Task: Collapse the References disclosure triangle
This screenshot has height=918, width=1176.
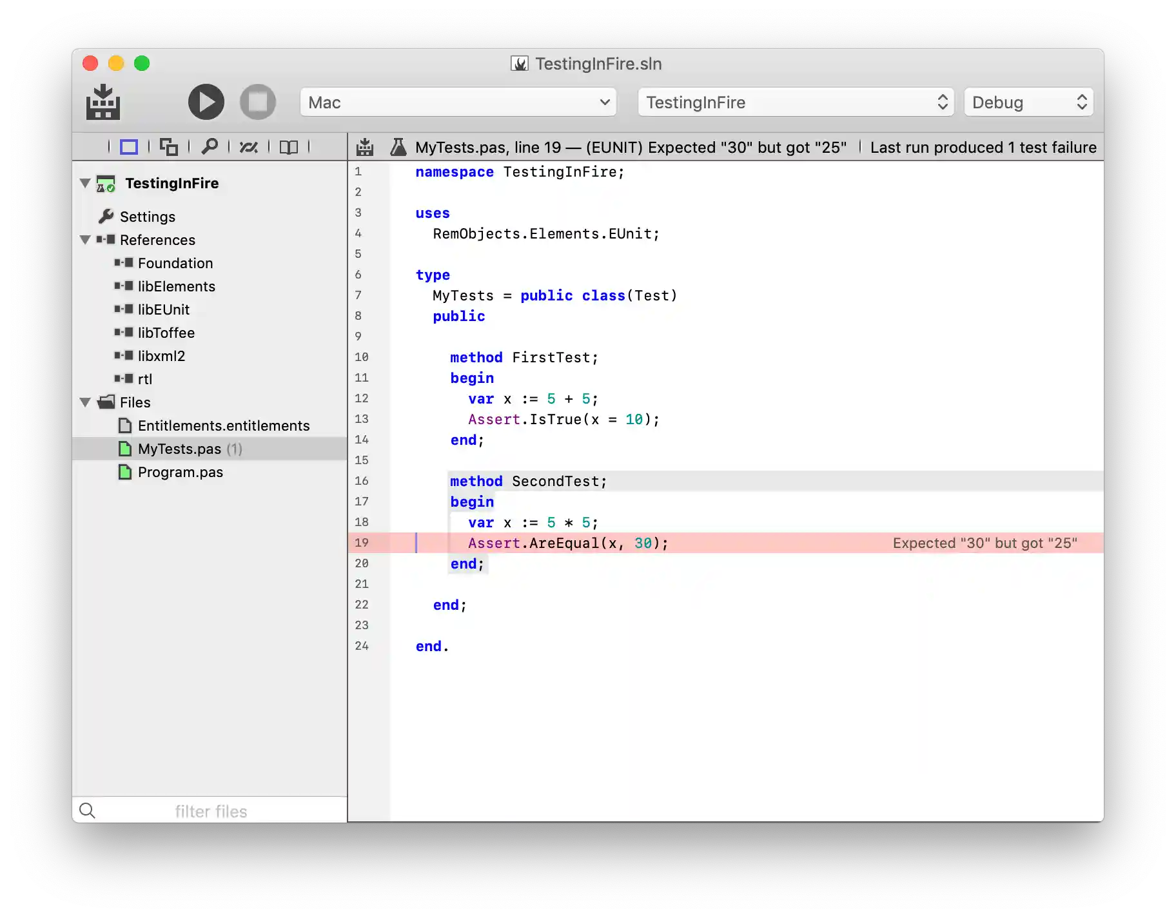Action: coord(85,240)
